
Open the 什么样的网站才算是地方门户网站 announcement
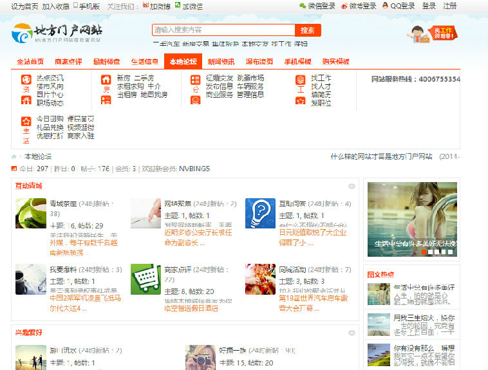(x=381, y=156)
